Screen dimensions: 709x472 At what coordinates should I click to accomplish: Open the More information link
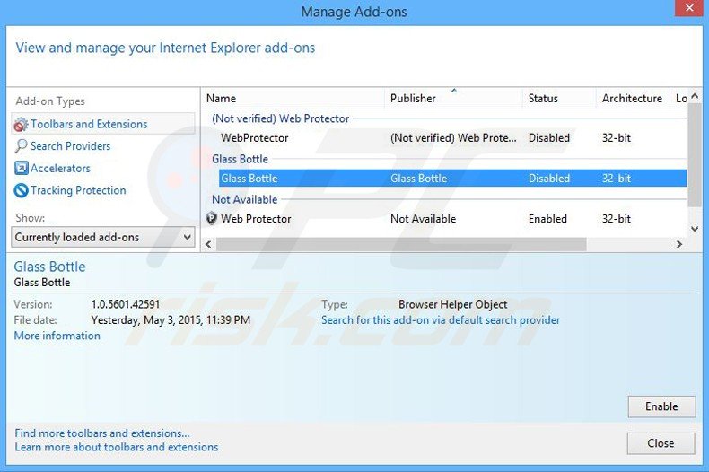pos(57,336)
